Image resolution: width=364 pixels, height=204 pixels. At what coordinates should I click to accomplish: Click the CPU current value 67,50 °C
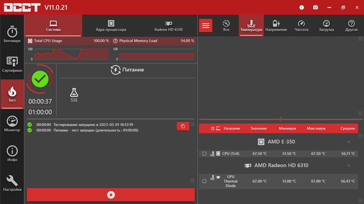click(x=260, y=154)
